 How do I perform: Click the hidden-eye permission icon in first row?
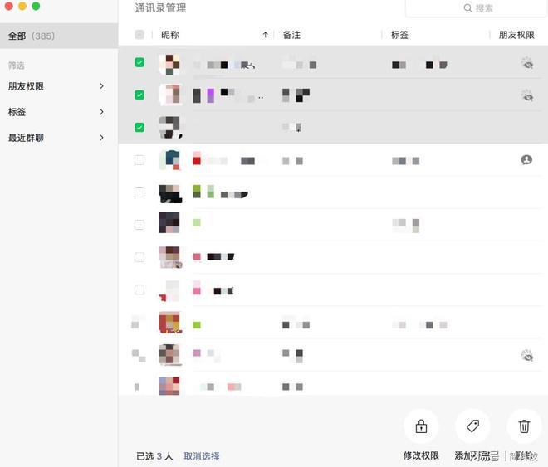[x=527, y=63]
